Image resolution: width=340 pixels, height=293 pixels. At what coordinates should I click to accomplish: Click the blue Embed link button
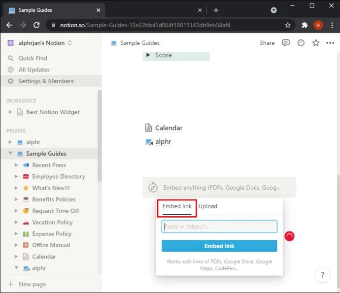coord(219,246)
